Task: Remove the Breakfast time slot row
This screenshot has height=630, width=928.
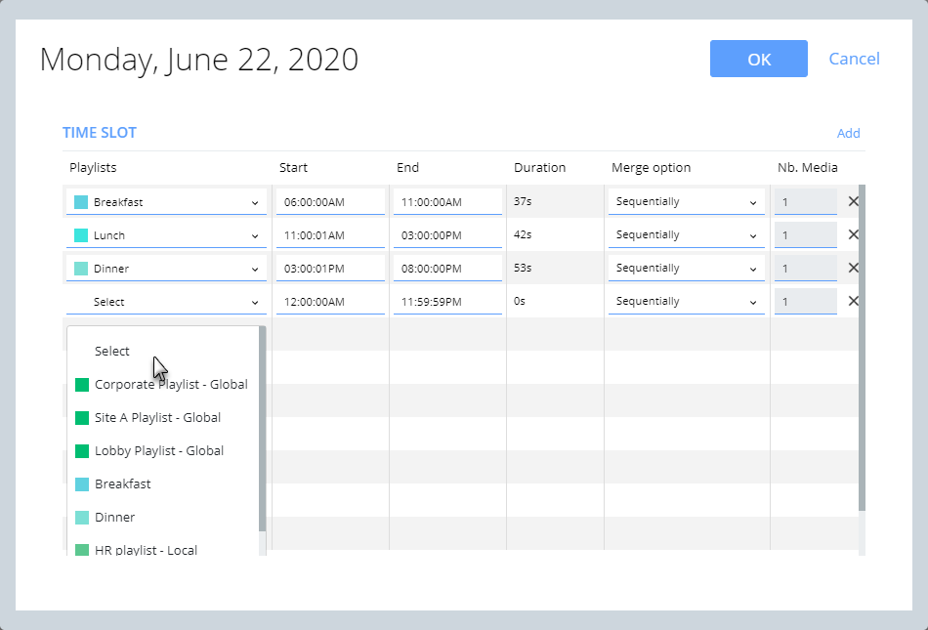Action: click(852, 201)
